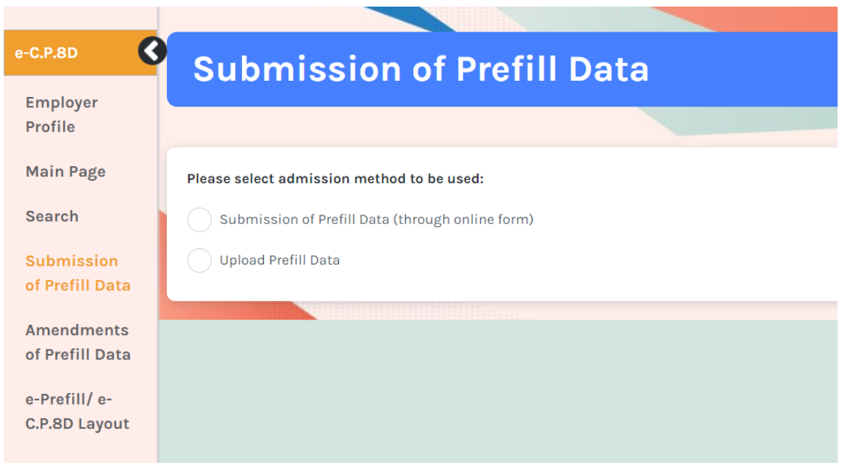Select the online form submission radio button

[x=199, y=220]
